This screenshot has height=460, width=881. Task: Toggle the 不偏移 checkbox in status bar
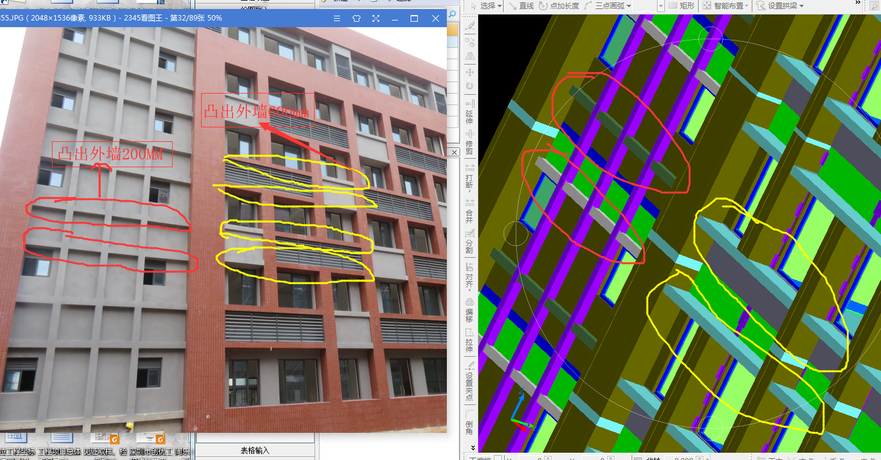click(499, 459)
